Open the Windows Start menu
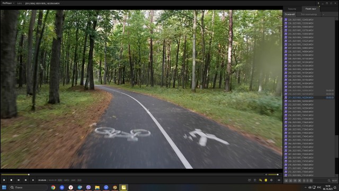 pyautogui.click(x=4, y=187)
